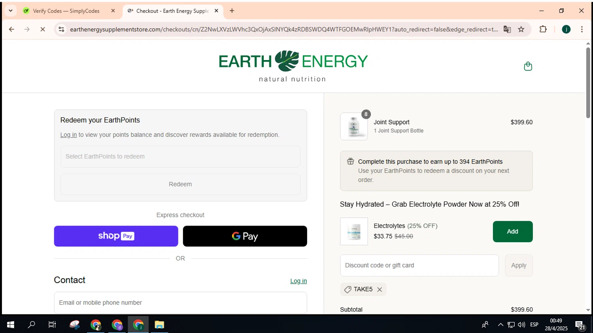Click the TAKE5 discount tag

[363, 289]
